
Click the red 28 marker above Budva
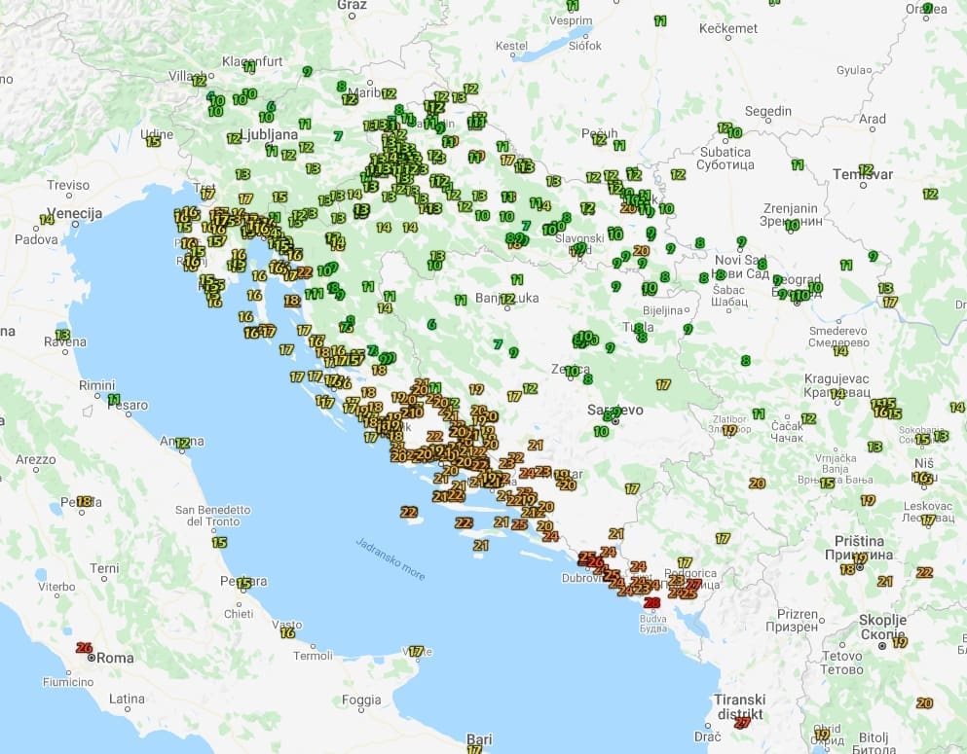(x=651, y=603)
